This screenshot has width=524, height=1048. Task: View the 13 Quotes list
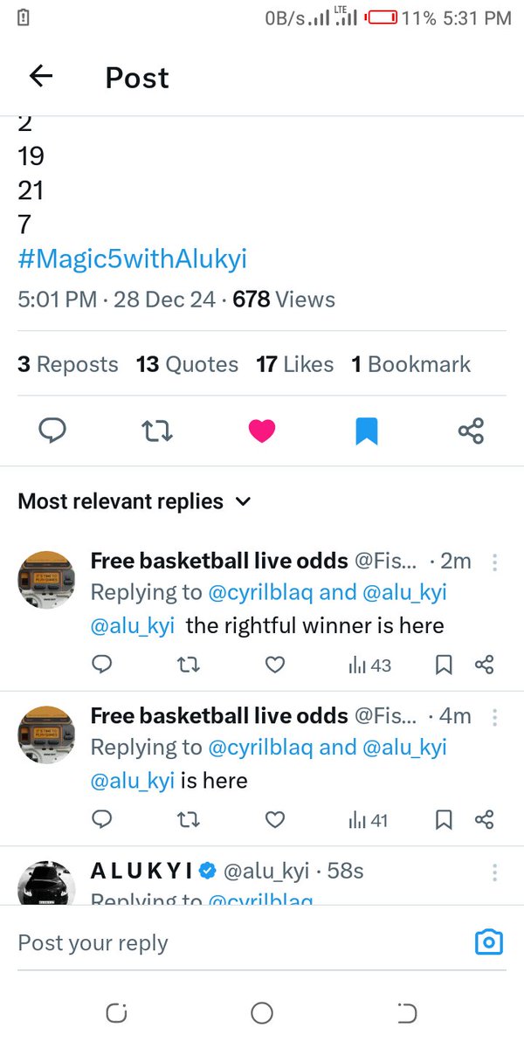tap(187, 364)
